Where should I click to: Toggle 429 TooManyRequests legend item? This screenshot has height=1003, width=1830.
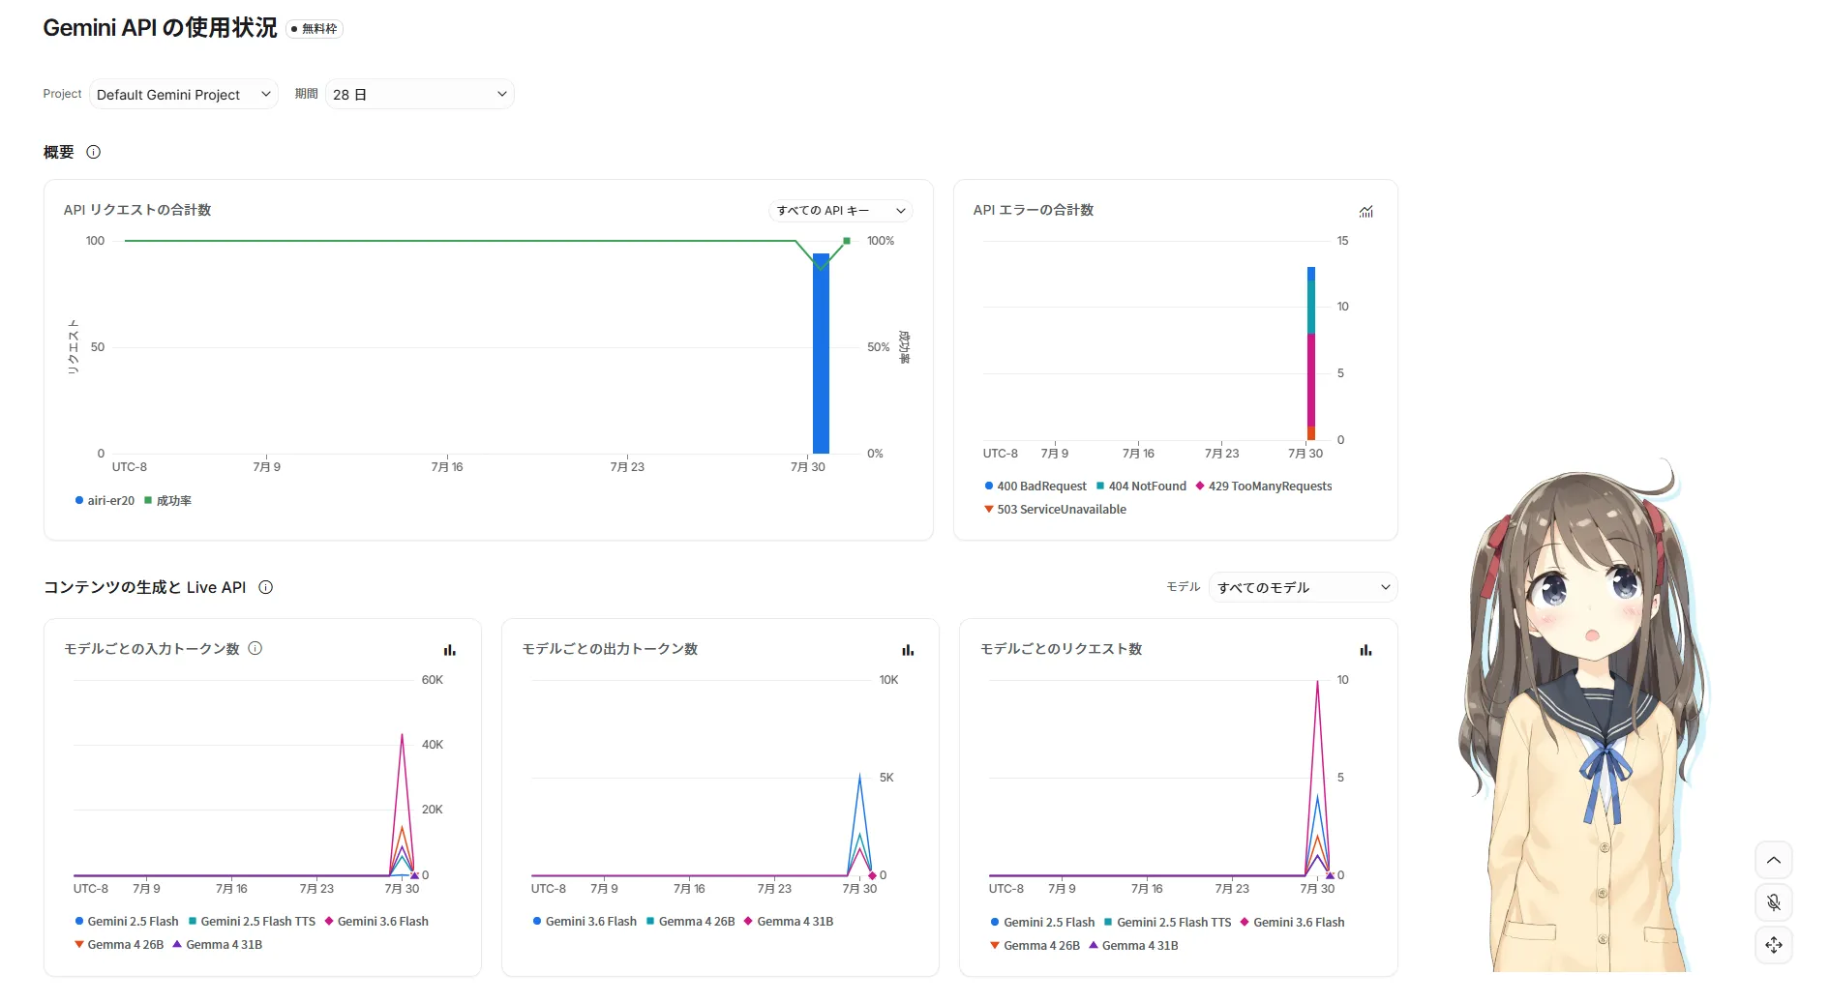[1264, 486]
